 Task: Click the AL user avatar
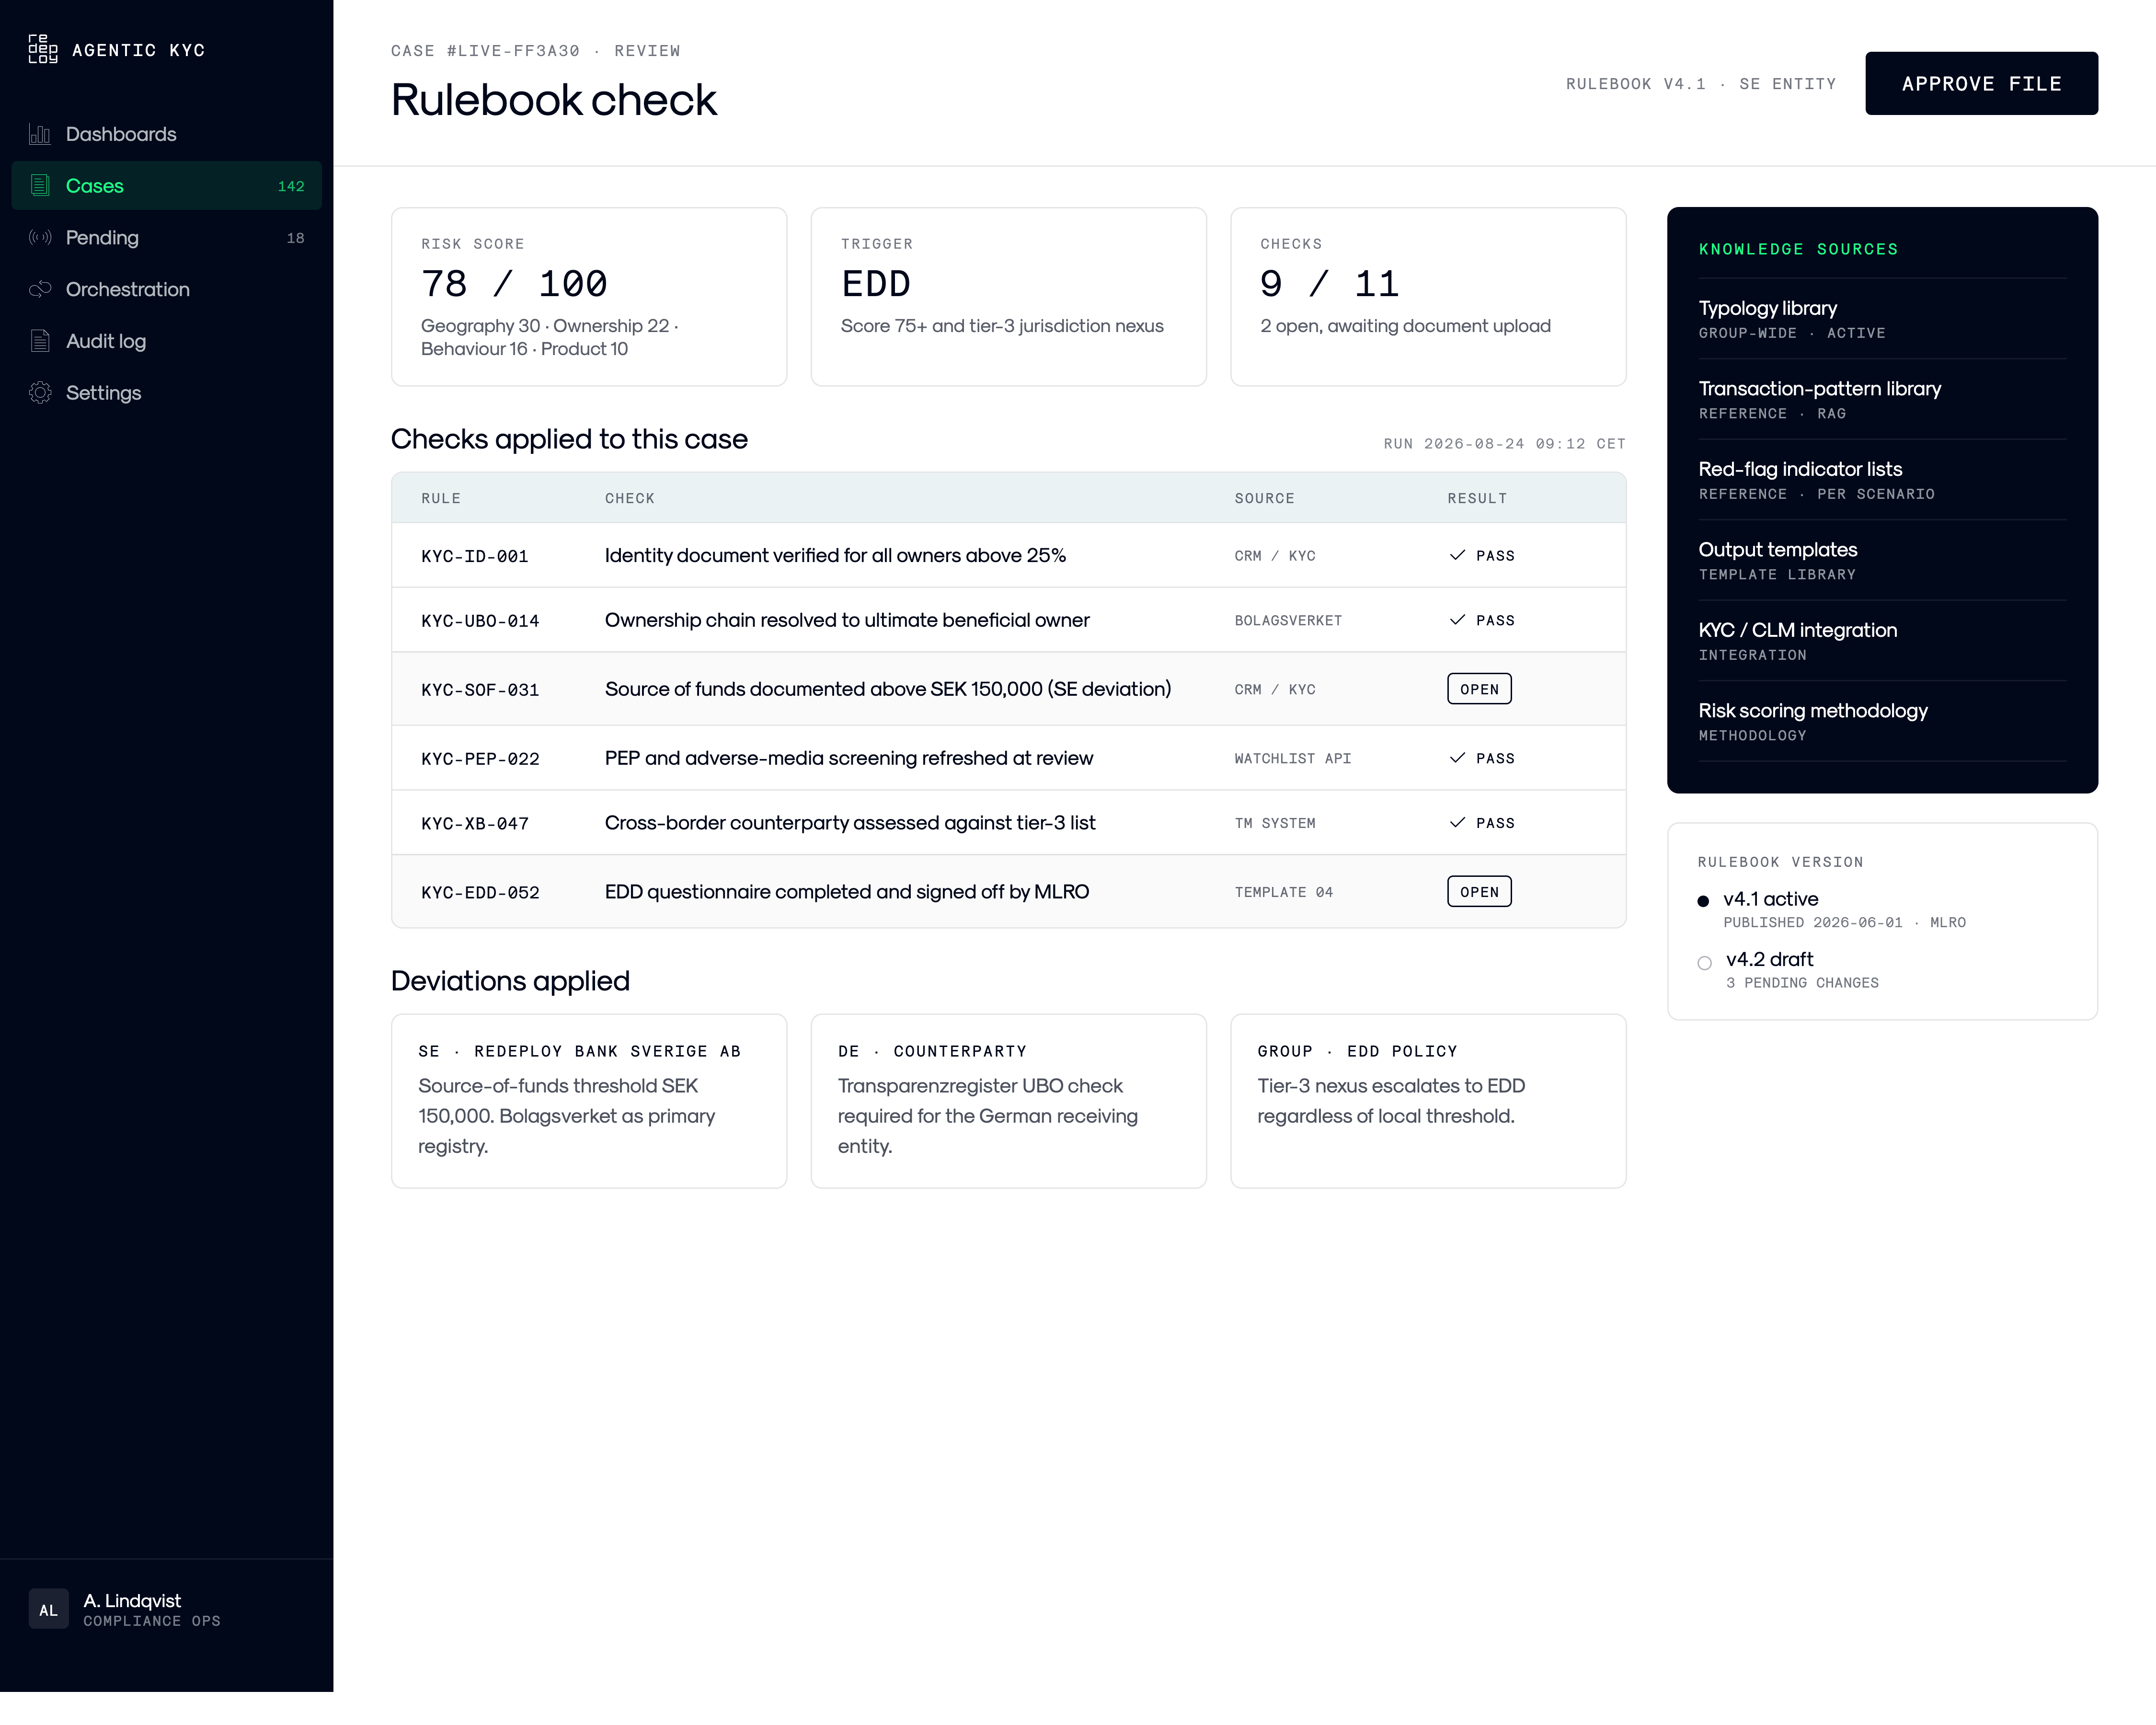tap(48, 1610)
